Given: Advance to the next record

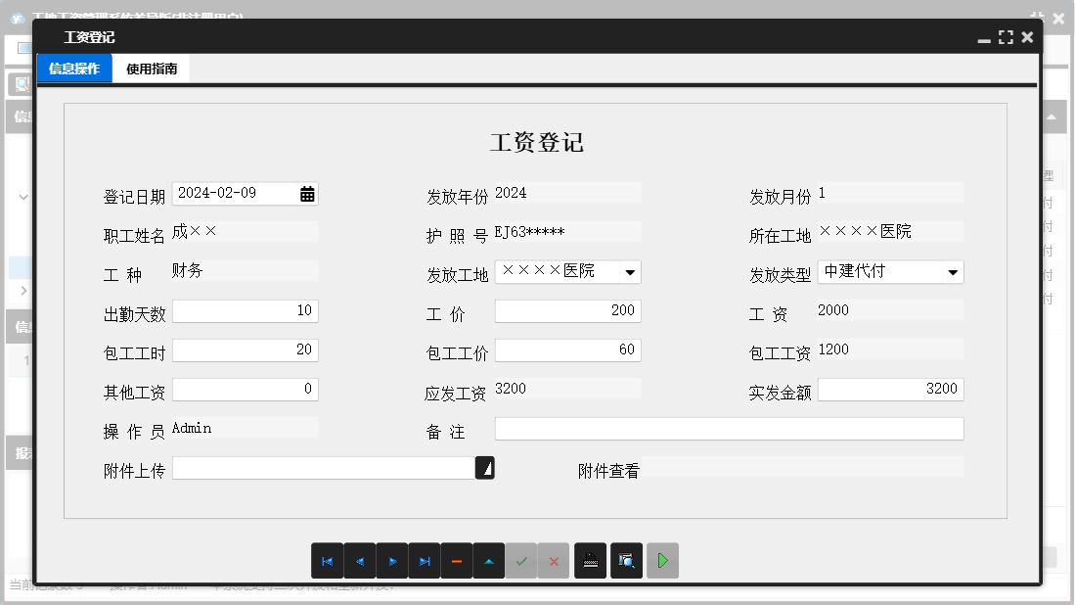Looking at the screenshot, I should tap(390, 560).
